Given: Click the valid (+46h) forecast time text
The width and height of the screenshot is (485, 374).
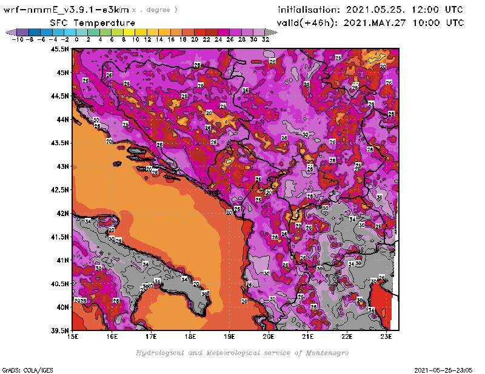Looking at the screenshot, I should (371, 22).
